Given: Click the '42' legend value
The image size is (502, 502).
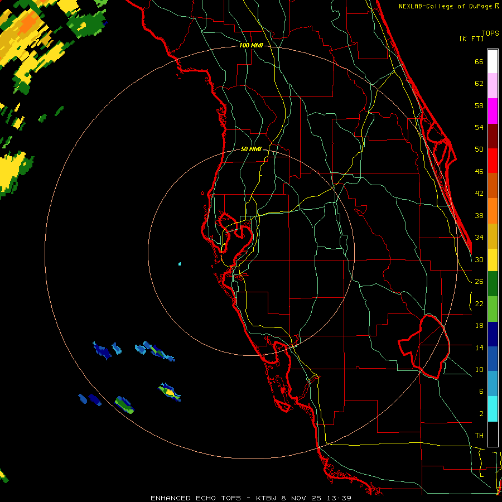Looking at the screenshot, I should pyautogui.click(x=479, y=194).
